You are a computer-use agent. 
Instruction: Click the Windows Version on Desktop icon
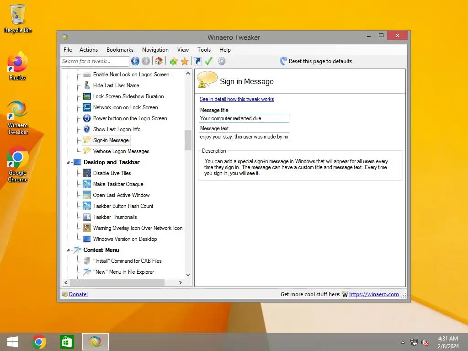(x=87, y=239)
